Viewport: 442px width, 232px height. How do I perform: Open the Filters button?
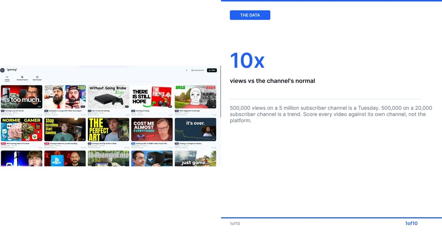coord(212,70)
